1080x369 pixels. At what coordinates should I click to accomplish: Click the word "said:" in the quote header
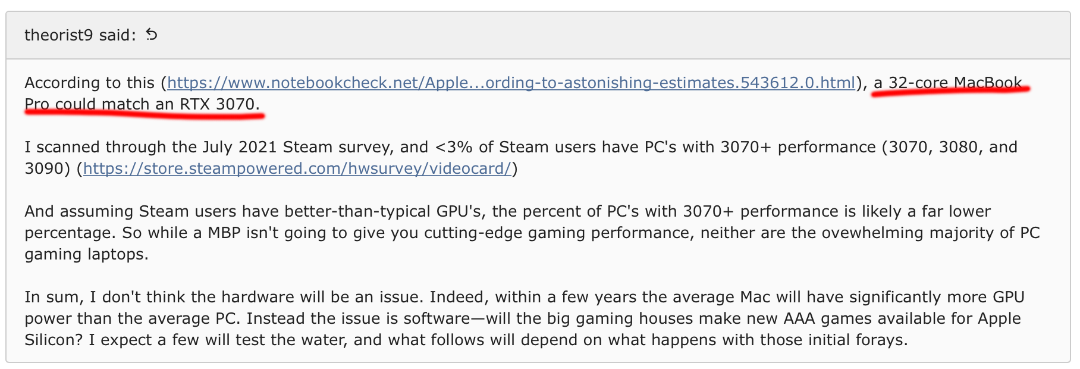(x=118, y=35)
